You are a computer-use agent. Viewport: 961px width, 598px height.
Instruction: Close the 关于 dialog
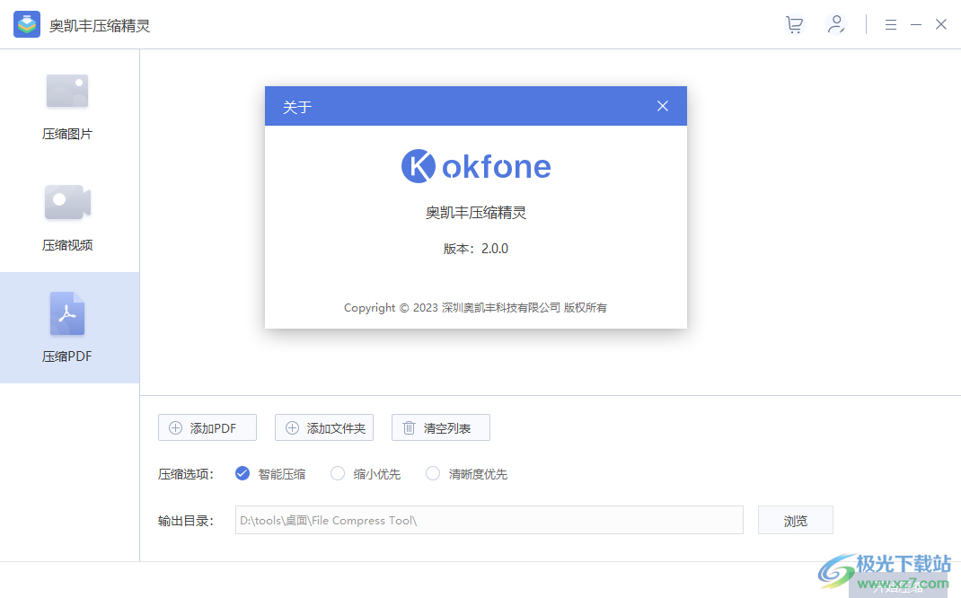coord(663,106)
